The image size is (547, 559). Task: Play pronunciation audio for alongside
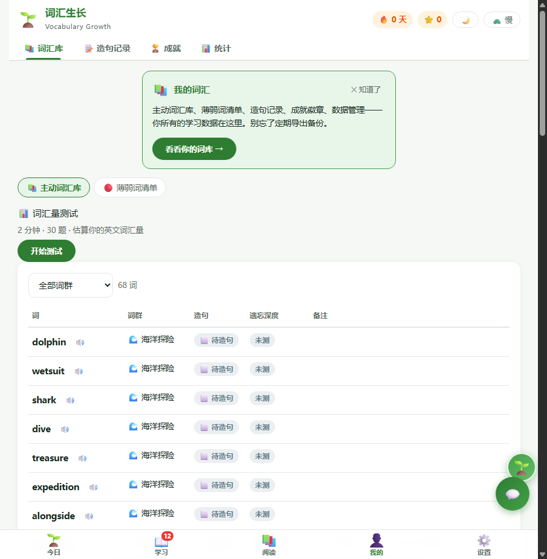89,516
